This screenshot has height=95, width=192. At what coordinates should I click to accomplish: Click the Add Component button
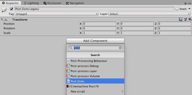[x=95, y=41]
